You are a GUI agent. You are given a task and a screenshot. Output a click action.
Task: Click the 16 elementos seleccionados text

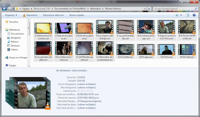[x=72, y=70]
